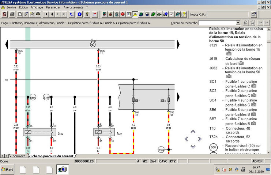
Task: Click the green book toolbar icon
Action: point(153,14)
